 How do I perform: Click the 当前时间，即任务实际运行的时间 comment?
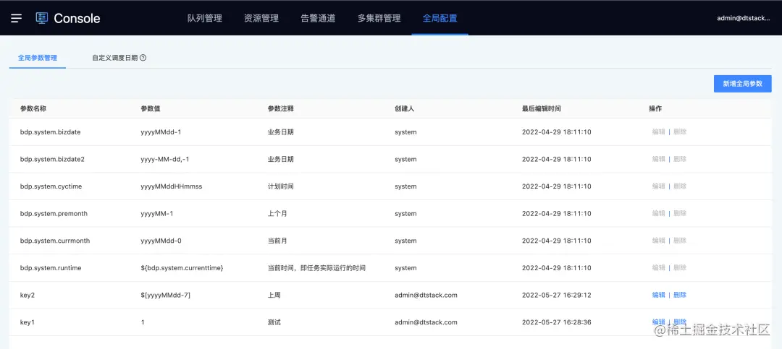[x=316, y=268]
